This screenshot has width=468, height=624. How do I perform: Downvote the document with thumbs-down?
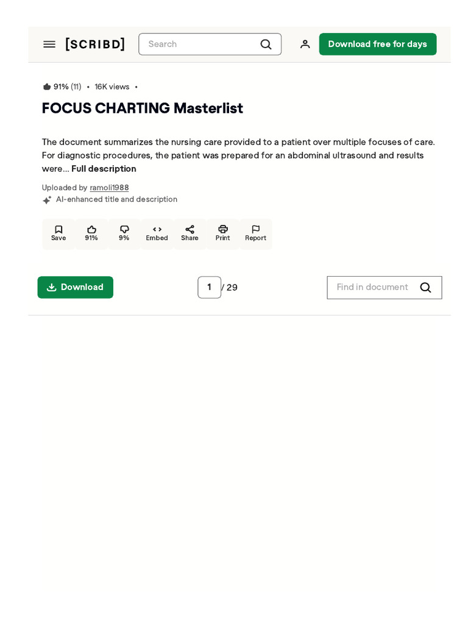[x=124, y=233]
